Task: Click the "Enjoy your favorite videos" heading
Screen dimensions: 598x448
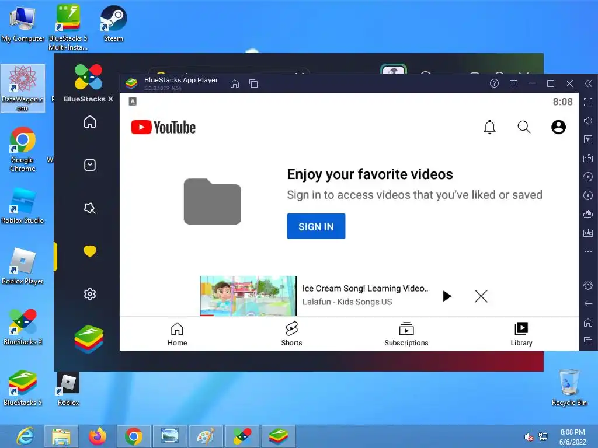Action: [x=370, y=174]
